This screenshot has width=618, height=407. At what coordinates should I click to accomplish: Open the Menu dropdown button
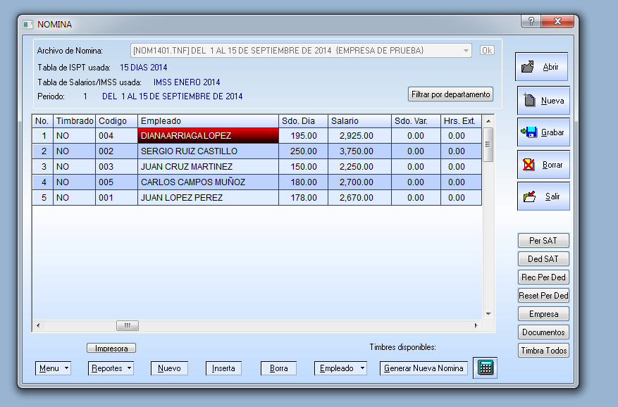[x=54, y=368]
